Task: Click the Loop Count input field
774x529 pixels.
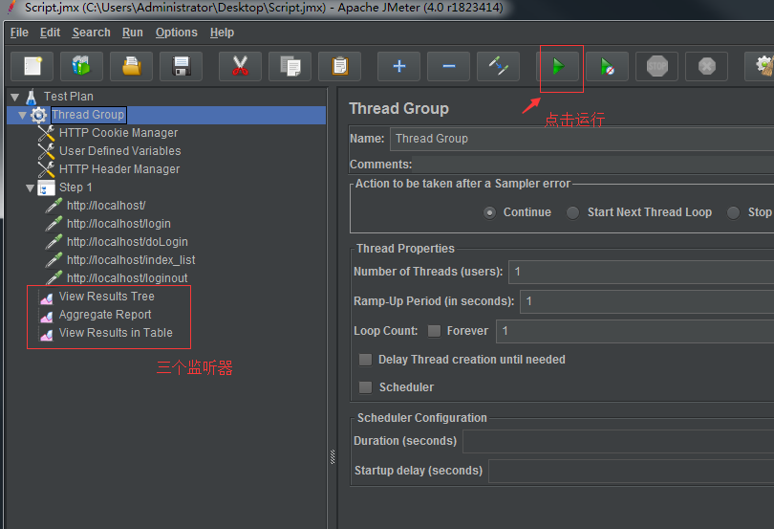Action: point(634,331)
